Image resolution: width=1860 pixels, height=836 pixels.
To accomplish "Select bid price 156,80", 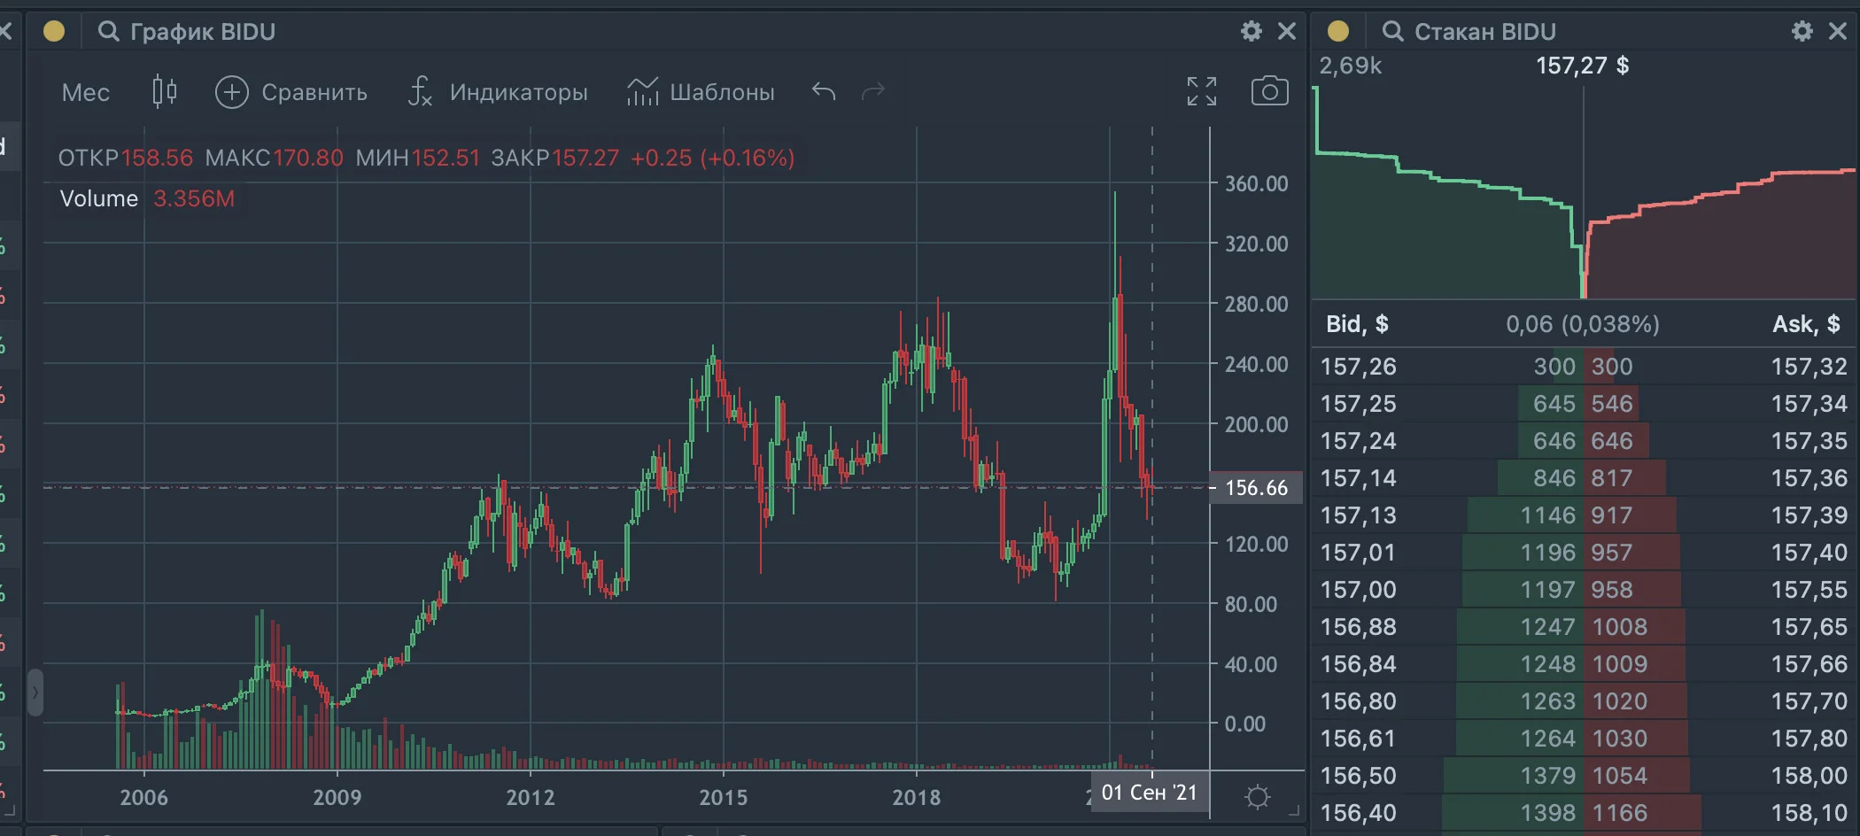I will (1358, 701).
